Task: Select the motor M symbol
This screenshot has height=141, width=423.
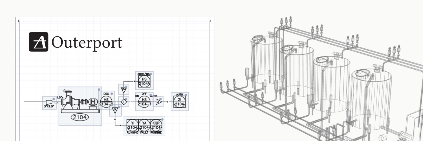Action: tap(93, 102)
